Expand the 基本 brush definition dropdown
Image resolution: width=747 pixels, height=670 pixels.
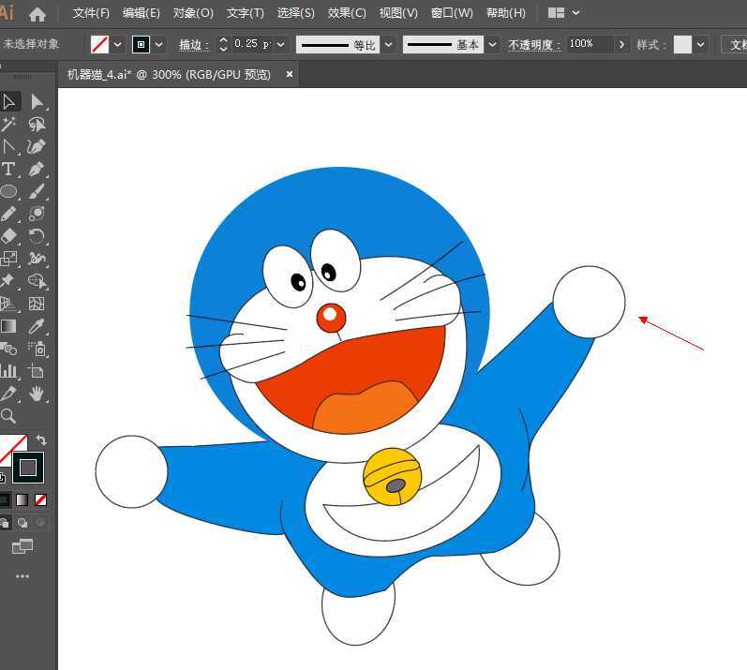(493, 44)
